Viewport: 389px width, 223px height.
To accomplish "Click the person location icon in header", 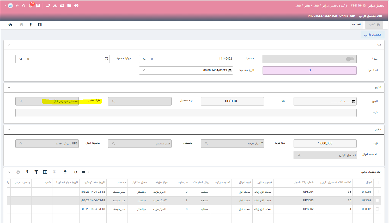I will pos(55,5).
